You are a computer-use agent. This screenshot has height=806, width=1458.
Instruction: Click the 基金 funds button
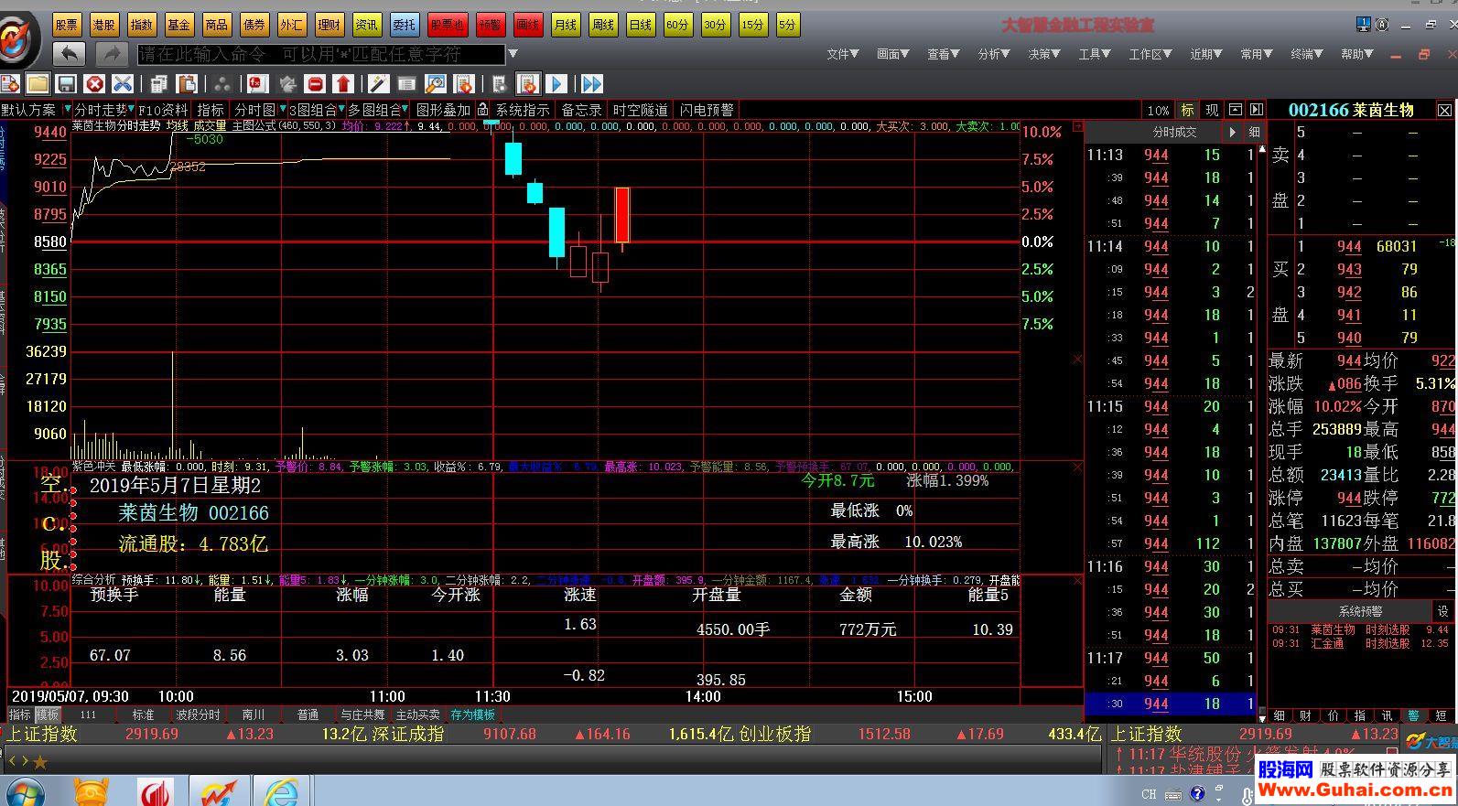(x=179, y=25)
